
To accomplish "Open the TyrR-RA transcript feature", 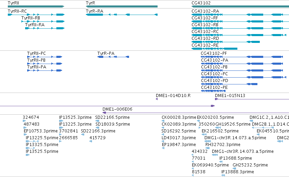I will 122,15.
